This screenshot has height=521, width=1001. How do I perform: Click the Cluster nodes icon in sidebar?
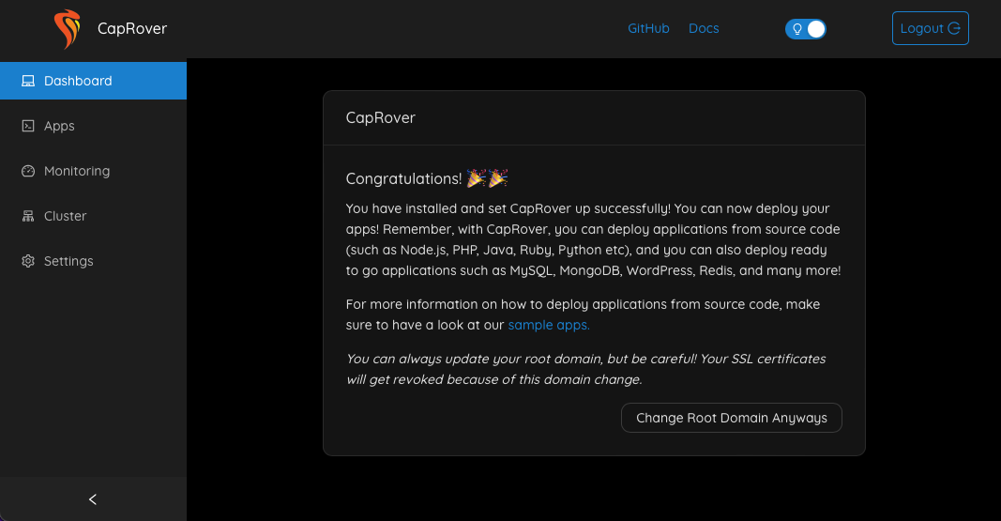[28, 216]
